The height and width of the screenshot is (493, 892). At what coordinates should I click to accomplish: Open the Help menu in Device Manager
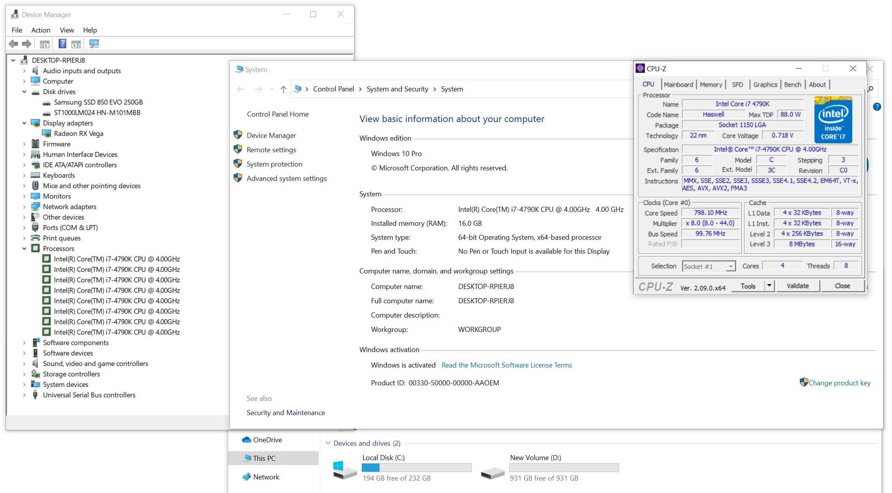[90, 30]
